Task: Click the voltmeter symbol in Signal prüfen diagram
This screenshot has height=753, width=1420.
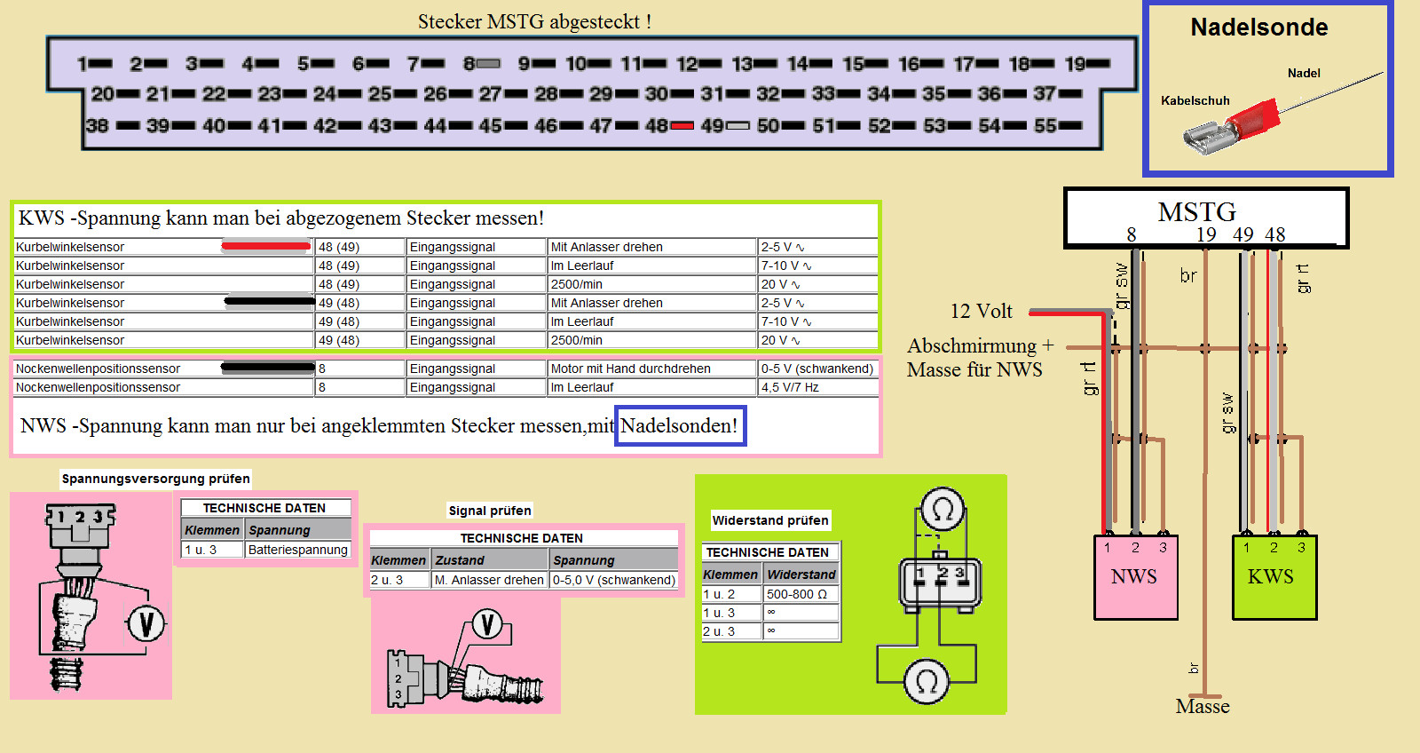Action: coord(486,624)
